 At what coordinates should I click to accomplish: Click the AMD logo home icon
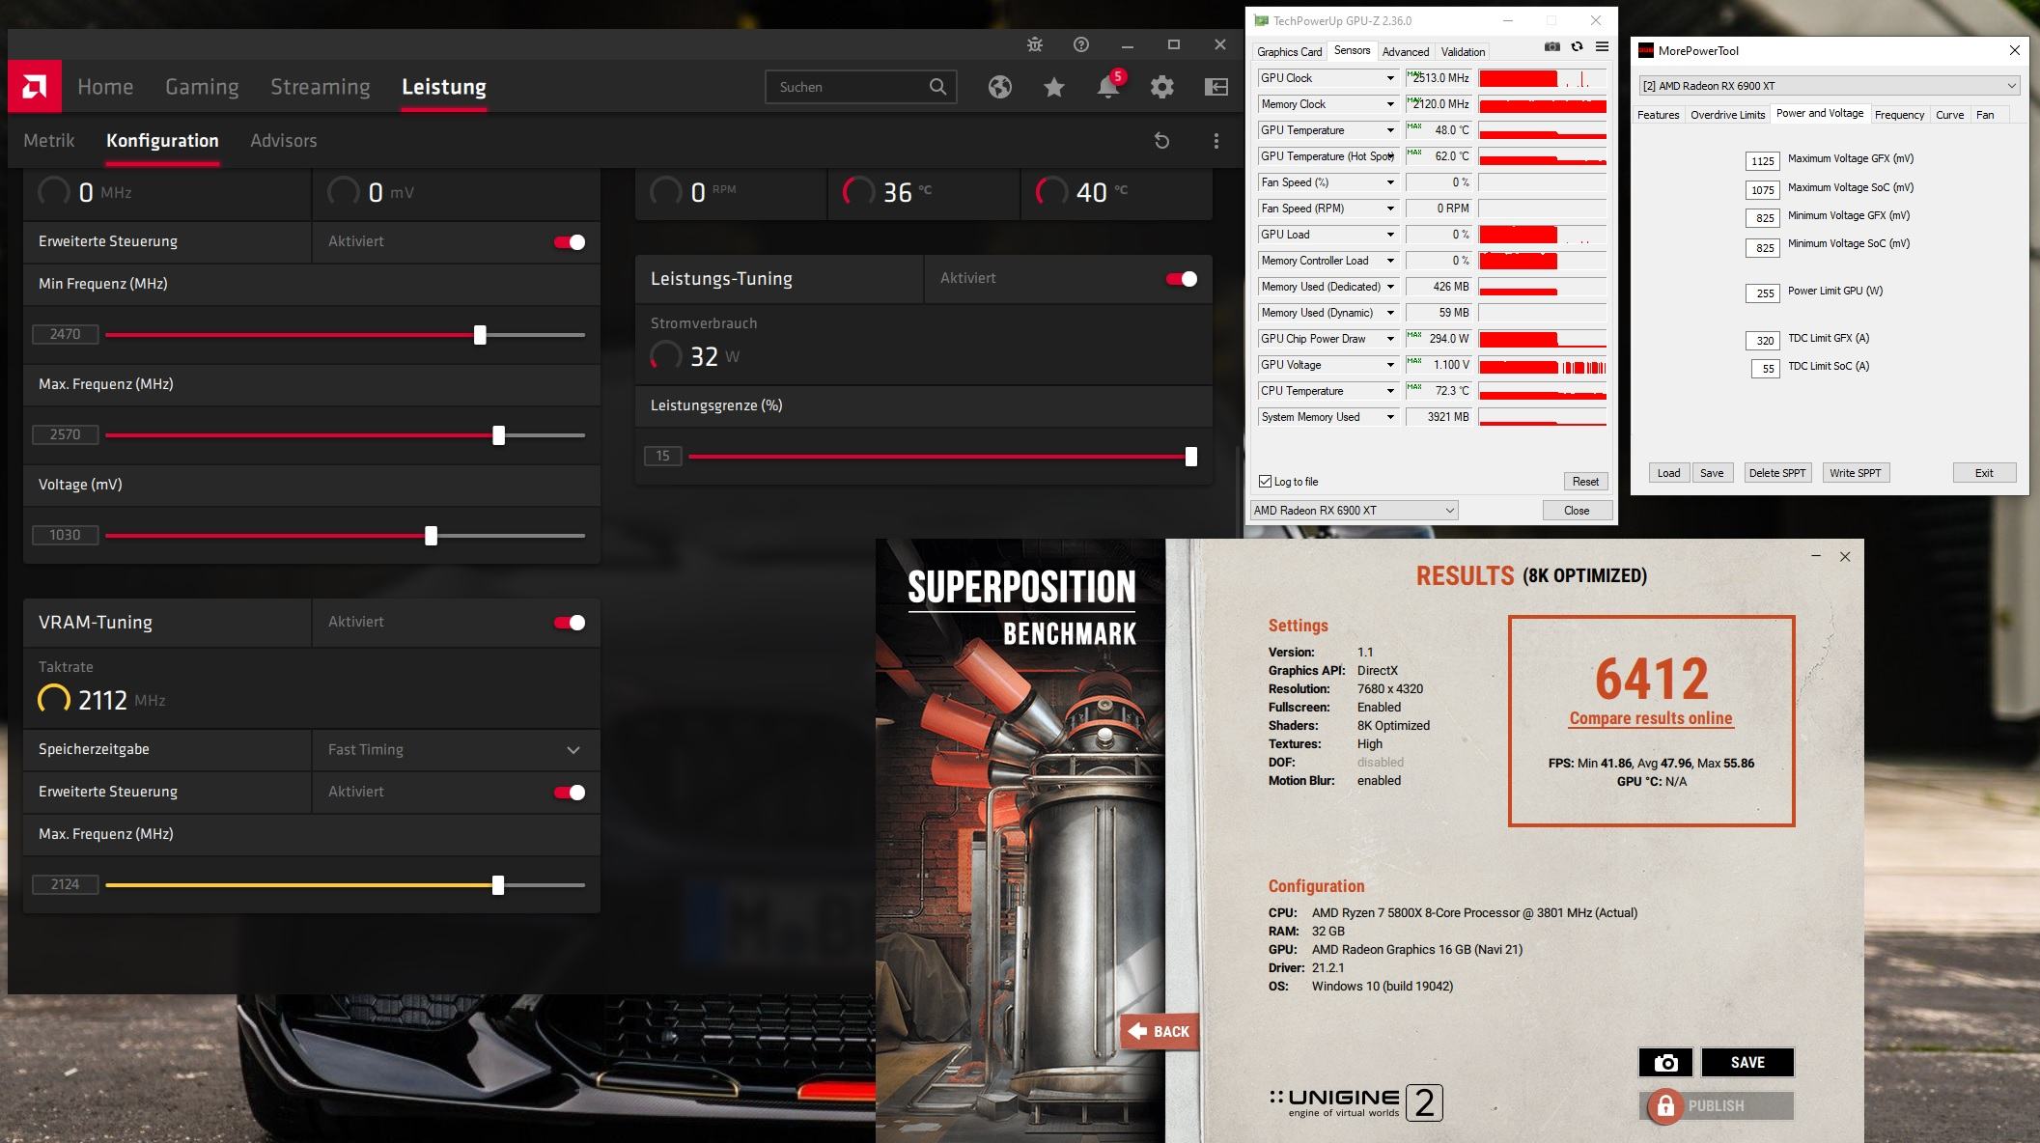(x=34, y=87)
